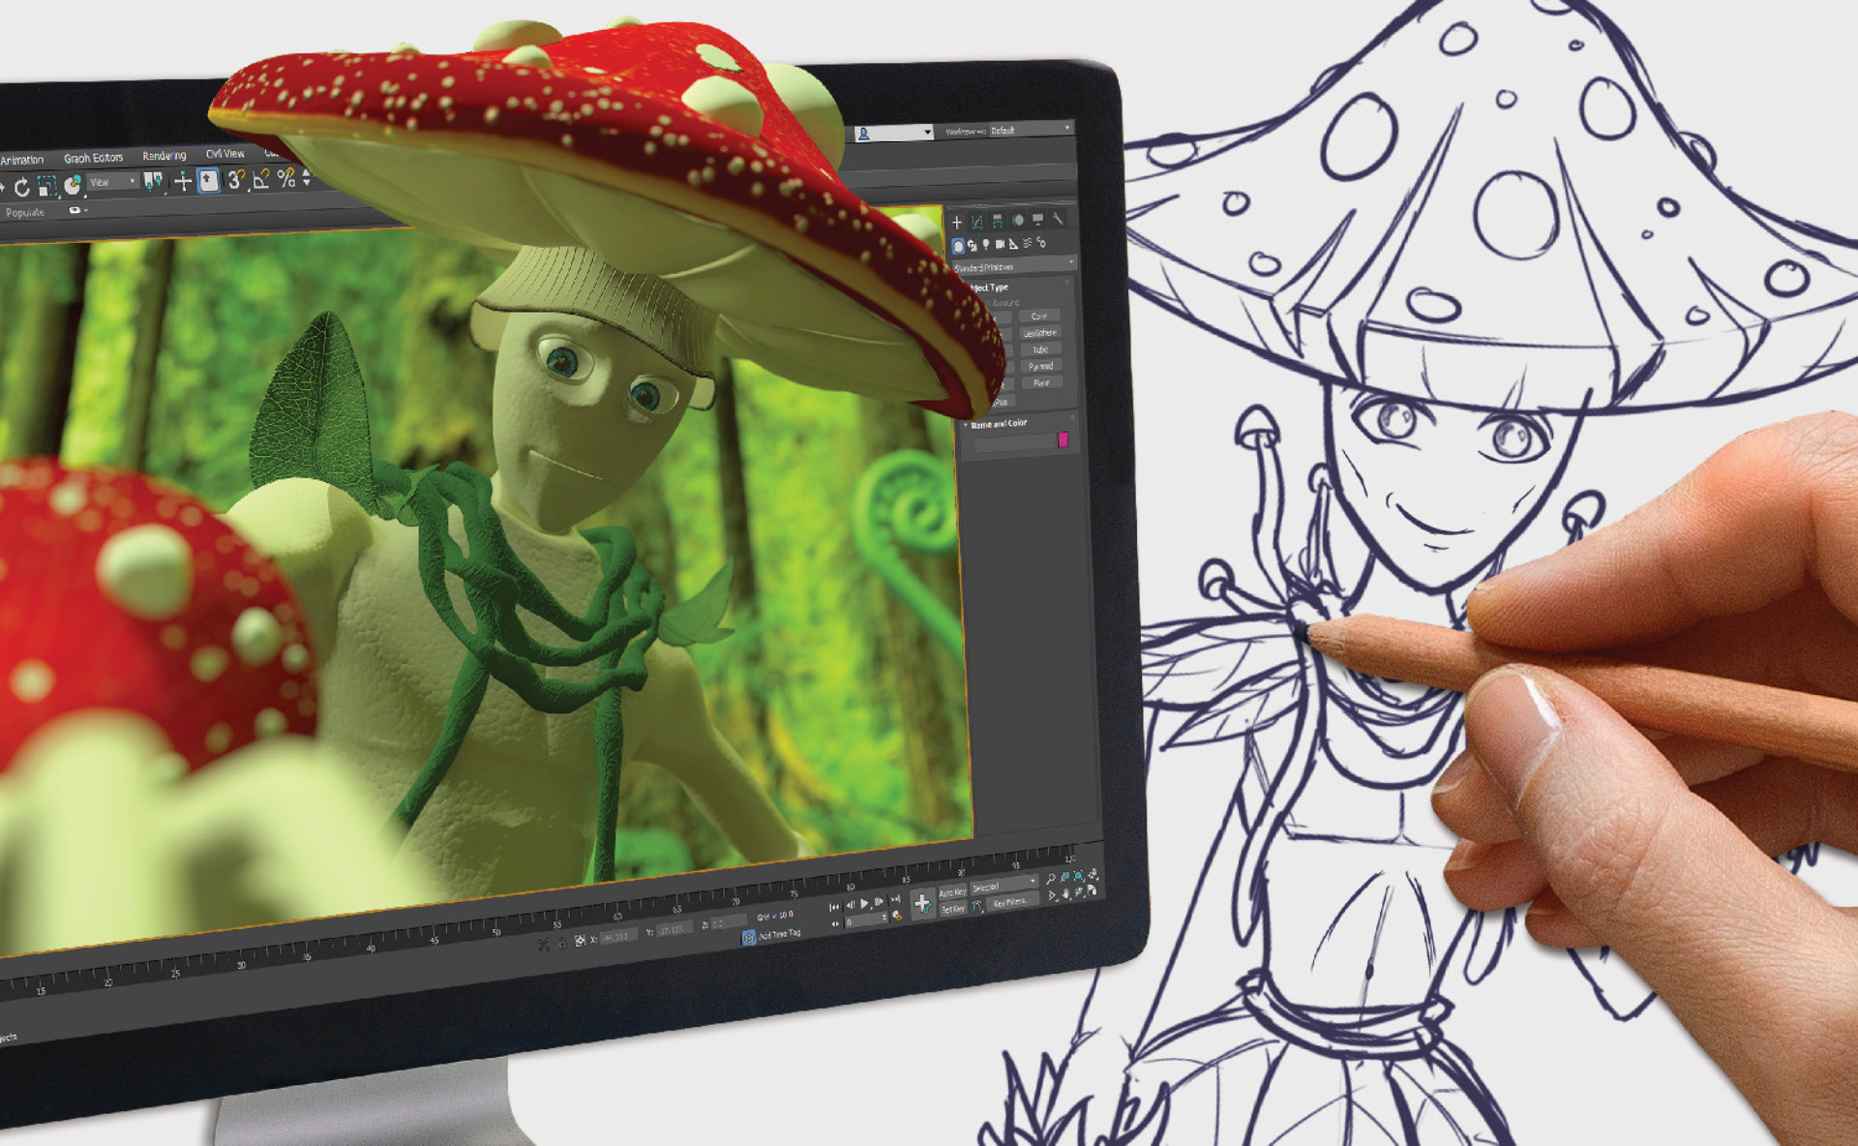Click the GeoSphere button to create a geosphere
Screen dimensions: 1858x1146
coord(1040,333)
